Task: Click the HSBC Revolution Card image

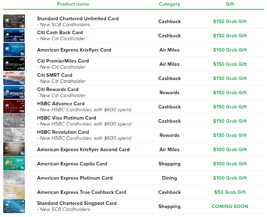Action: pos(14,135)
